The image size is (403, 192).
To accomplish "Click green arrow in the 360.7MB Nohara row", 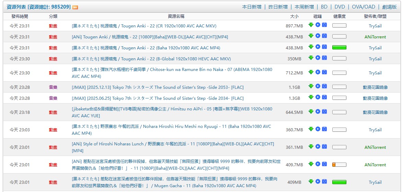I will (x=311, y=129).
